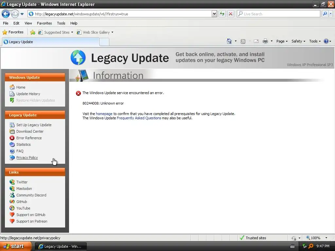Screen dimensions: 335x251
Task: Click the homepage link in error message
Action: coord(104,114)
